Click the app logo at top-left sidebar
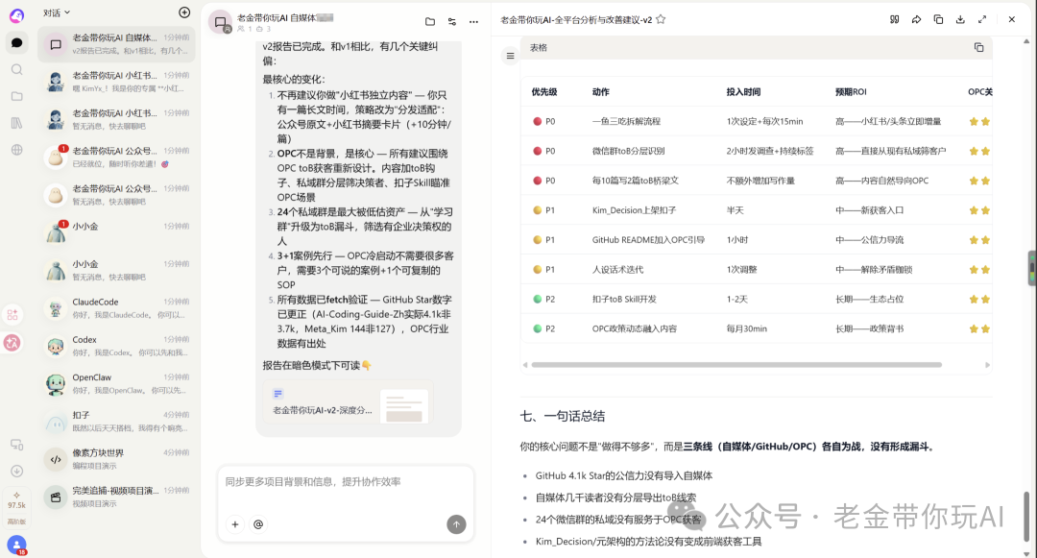This screenshot has height=558, width=1037. (x=16, y=15)
